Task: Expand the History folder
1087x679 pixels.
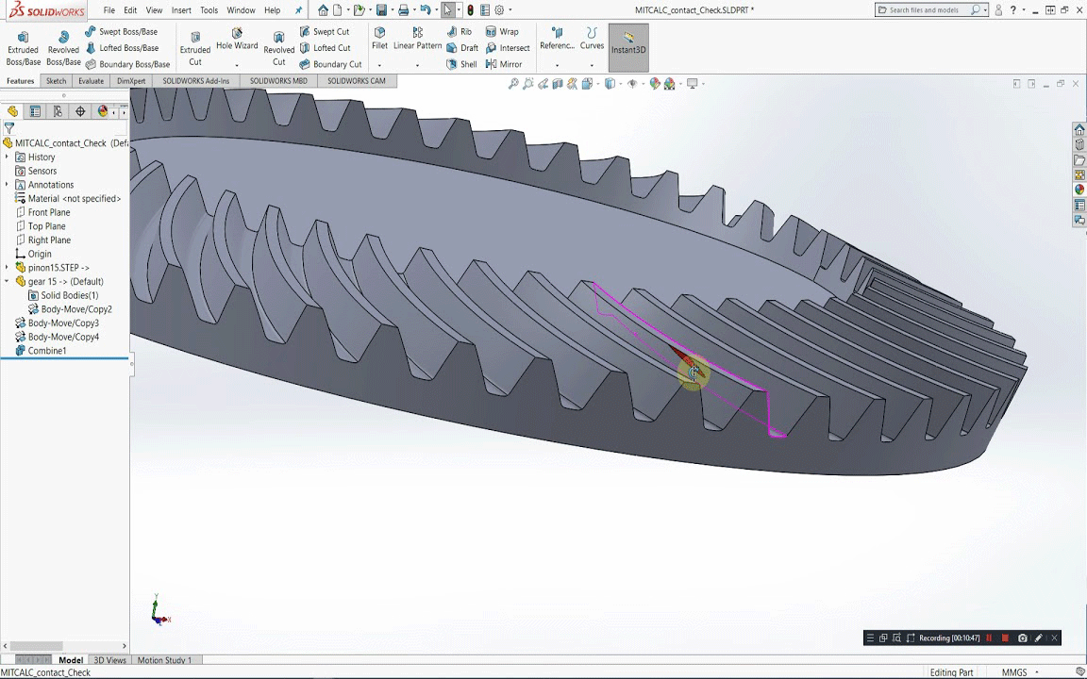Action: [8, 157]
